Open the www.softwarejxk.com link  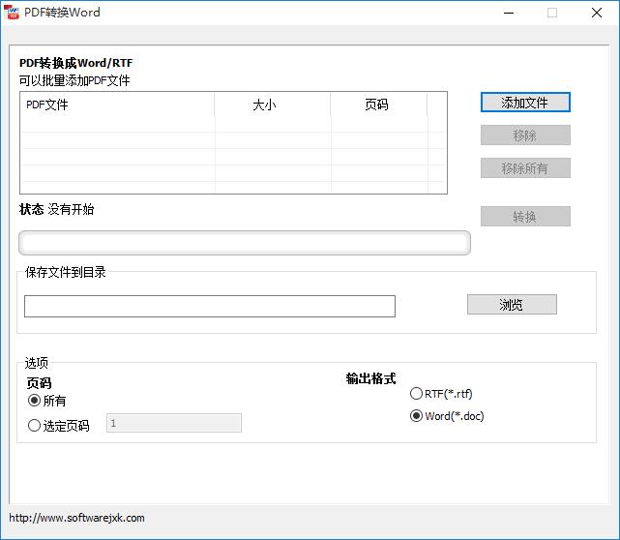(x=77, y=518)
